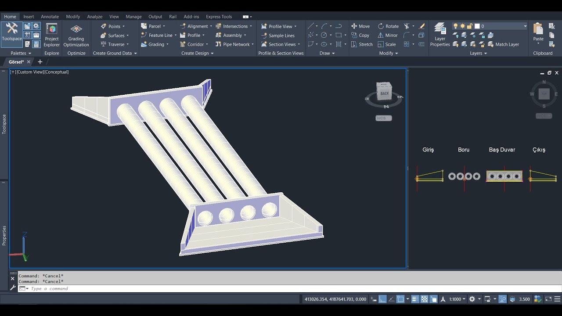
Task: Open the current layer combo box
Action: click(490, 26)
